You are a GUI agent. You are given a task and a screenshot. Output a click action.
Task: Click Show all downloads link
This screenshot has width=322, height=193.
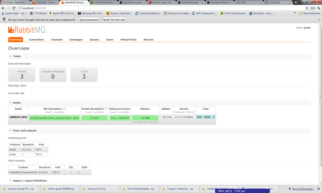click(303, 189)
